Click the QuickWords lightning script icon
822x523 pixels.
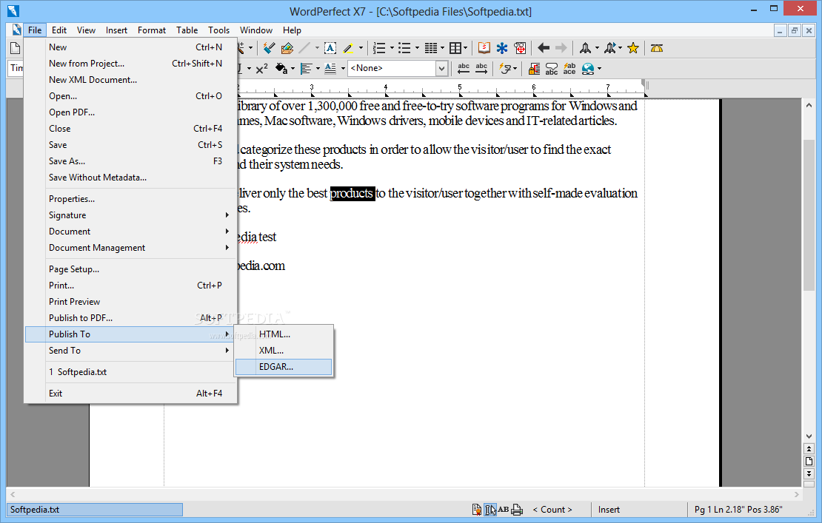[x=505, y=69]
